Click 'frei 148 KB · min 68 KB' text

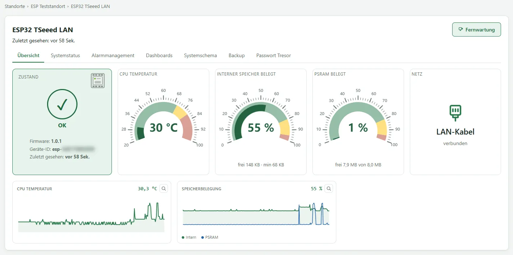pyautogui.click(x=261, y=165)
